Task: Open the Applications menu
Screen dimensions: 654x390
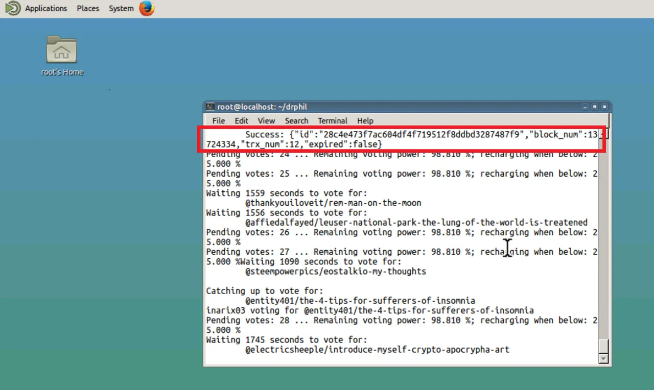Action: [46, 8]
